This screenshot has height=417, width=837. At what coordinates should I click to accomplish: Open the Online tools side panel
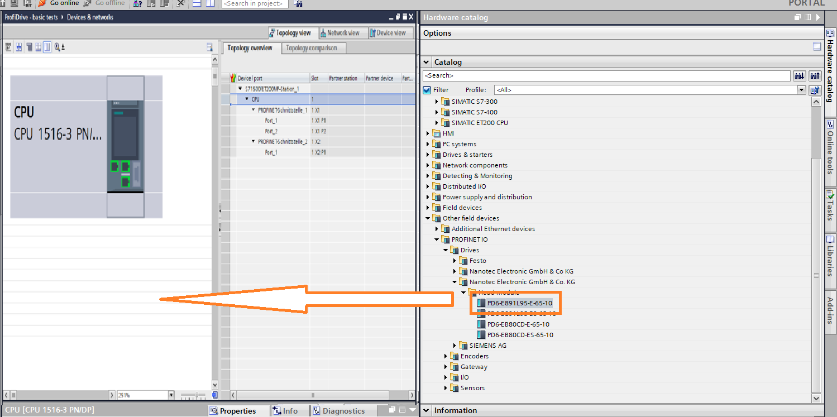pos(830,146)
